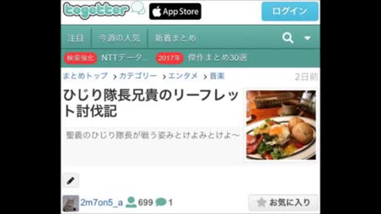Toggle the お気に入り favorite star button
381x214 pixels.
pos(283,203)
